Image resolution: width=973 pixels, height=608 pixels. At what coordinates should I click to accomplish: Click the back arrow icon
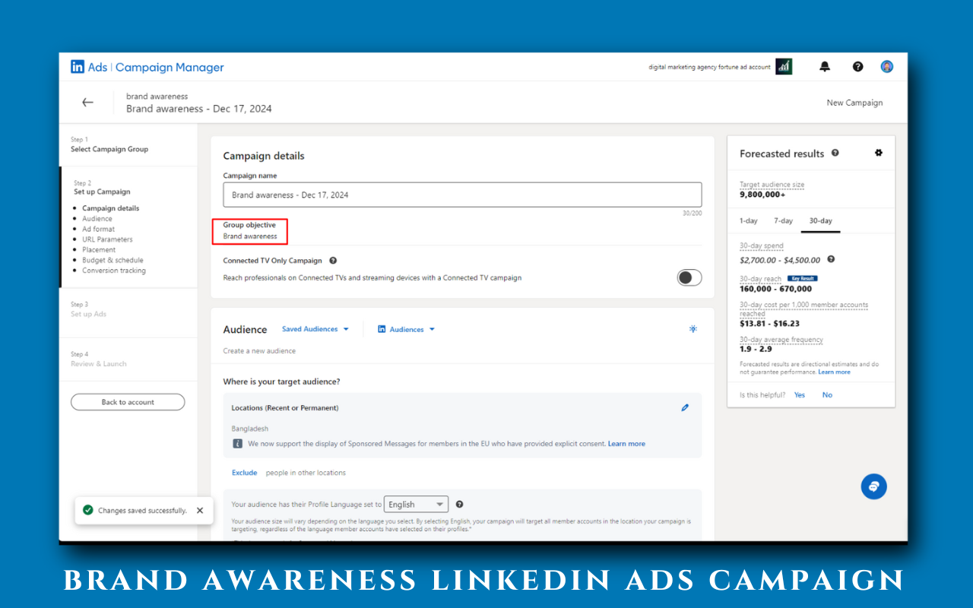click(87, 103)
